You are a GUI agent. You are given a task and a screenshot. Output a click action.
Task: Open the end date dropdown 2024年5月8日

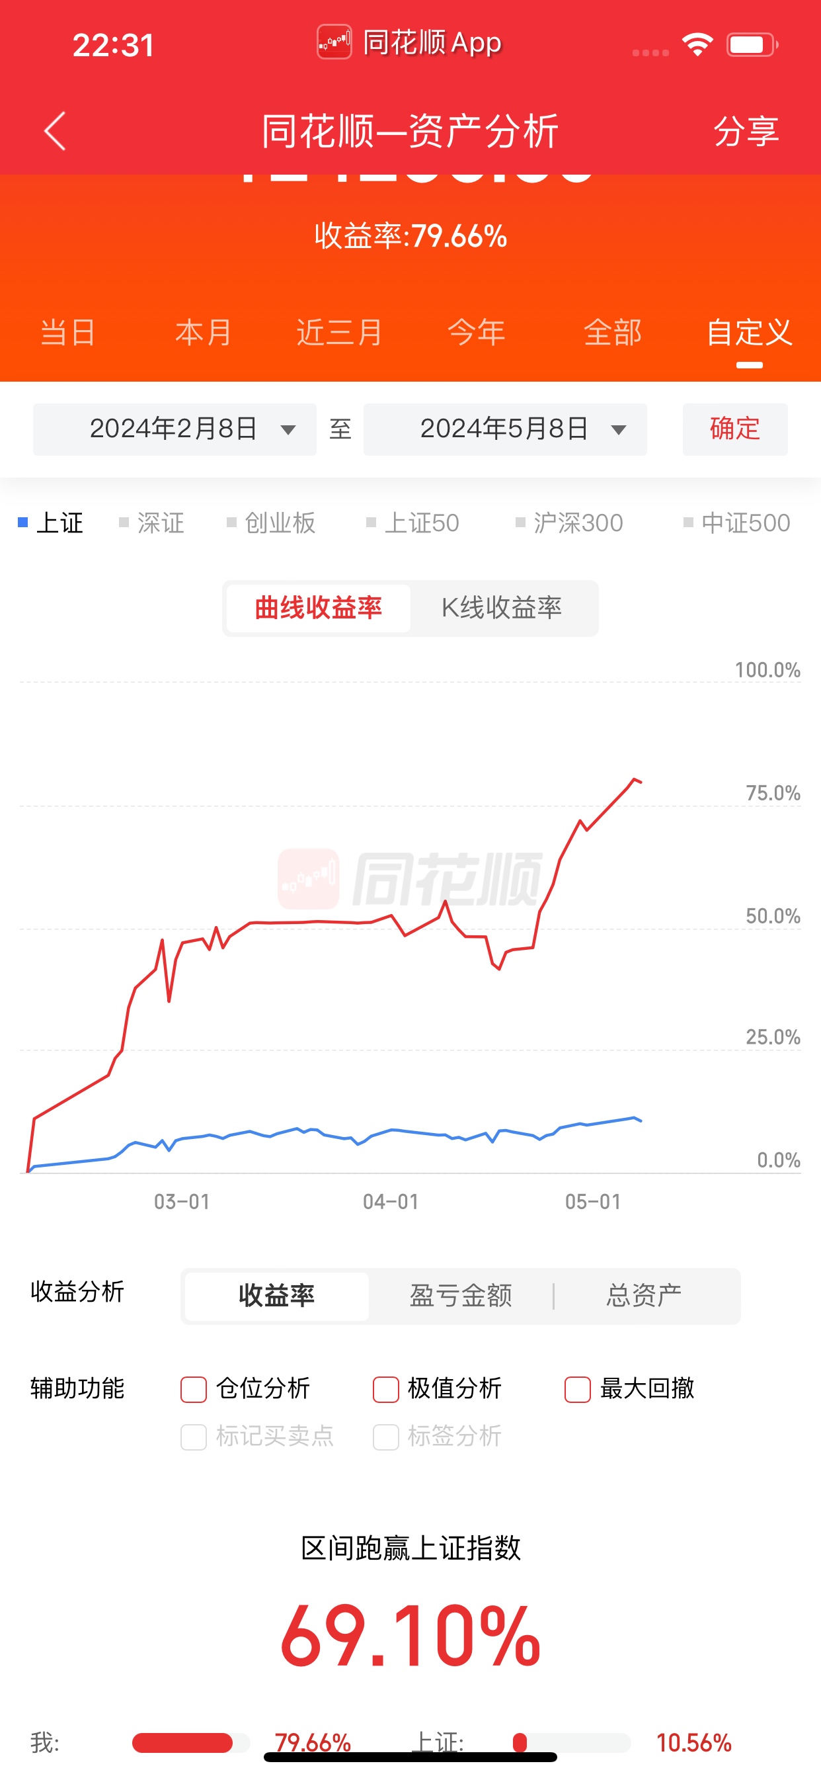click(x=505, y=429)
